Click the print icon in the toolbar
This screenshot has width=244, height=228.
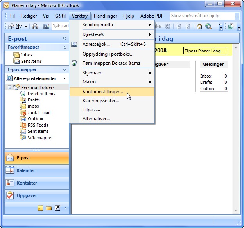35,26
